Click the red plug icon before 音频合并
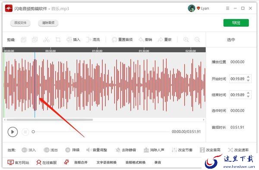The height and width of the screenshot is (170, 259). point(66,162)
